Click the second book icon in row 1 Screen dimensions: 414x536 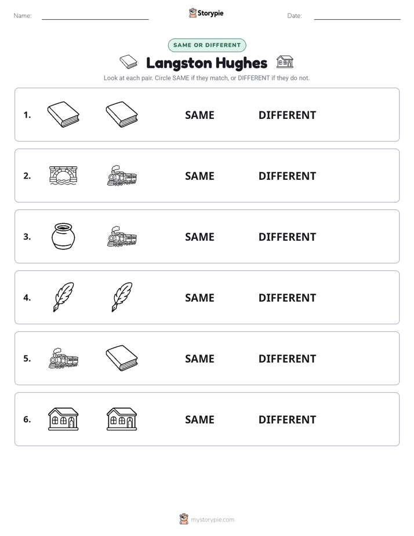[122, 114]
